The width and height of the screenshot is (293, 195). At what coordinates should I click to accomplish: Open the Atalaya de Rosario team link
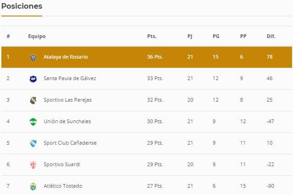65,57
